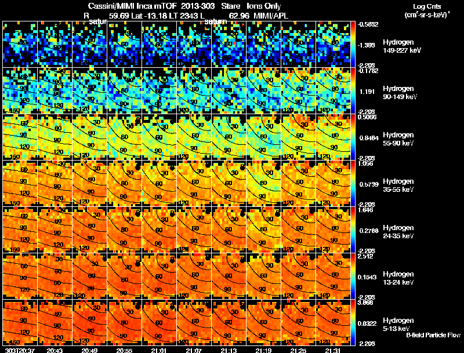Click the 21:13 panel in the 90-149 keV row
The width and height of the screenshot is (464, 353).
point(229,91)
